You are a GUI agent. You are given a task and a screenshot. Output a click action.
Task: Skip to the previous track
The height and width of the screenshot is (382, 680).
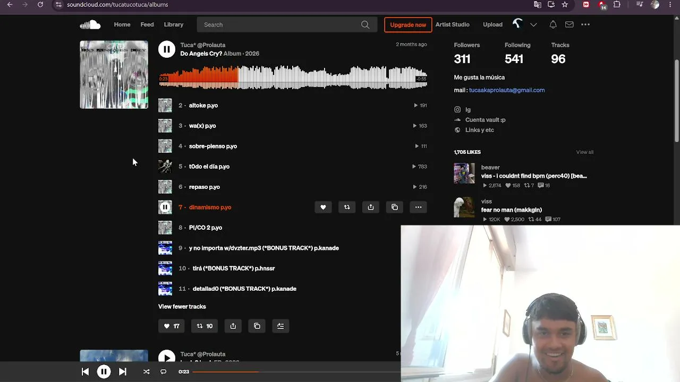click(85, 372)
